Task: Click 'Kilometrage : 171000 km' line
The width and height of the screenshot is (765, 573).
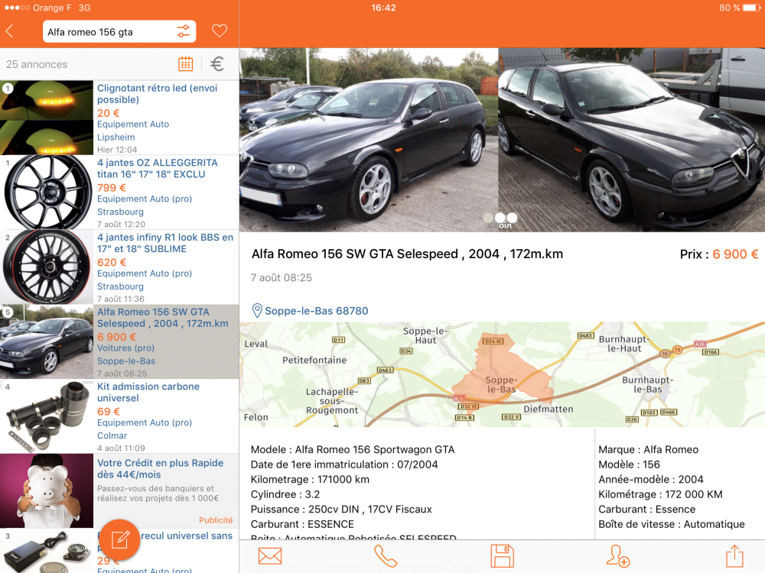Action: (x=310, y=480)
